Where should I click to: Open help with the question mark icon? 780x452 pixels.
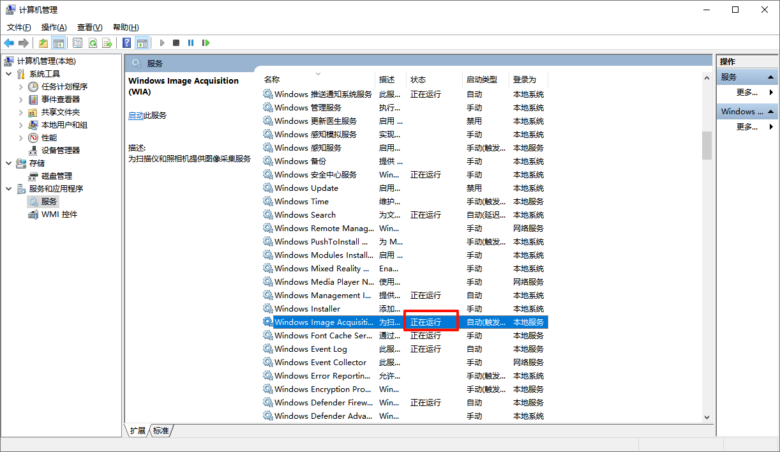[127, 43]
